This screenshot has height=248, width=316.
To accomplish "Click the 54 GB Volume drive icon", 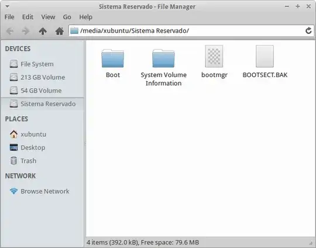I will point(13,90).
